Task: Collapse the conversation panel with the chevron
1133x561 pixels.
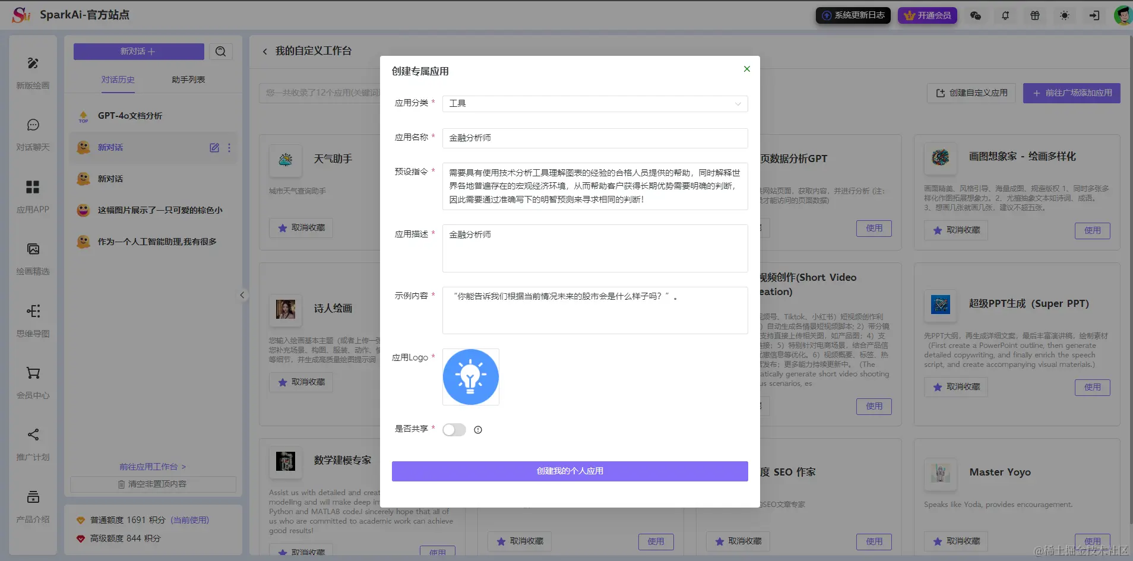Action: point(241,295)
